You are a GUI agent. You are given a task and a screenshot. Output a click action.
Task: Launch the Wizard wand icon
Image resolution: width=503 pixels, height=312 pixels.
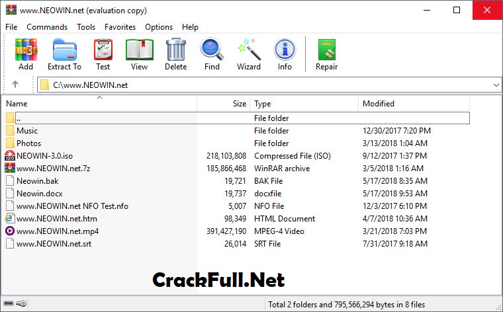tap(249, 50)
